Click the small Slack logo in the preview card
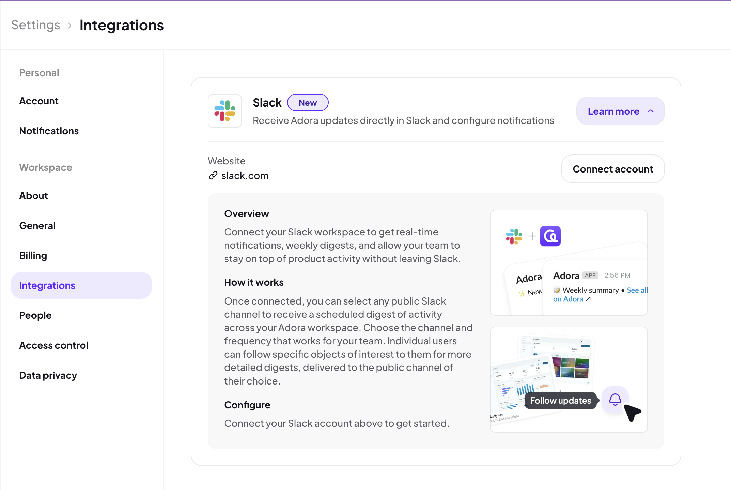Image resolution: width=731 pixels, height=490 pixels. [514, 236]
